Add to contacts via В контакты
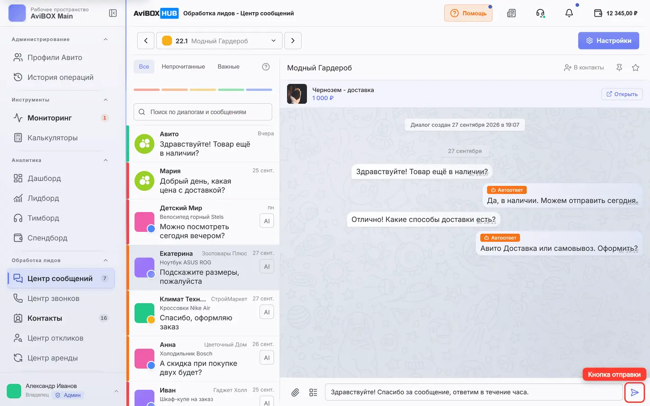The width and height of the screenshot is (650, 406). pyautogui.click(x=584, y=68)
